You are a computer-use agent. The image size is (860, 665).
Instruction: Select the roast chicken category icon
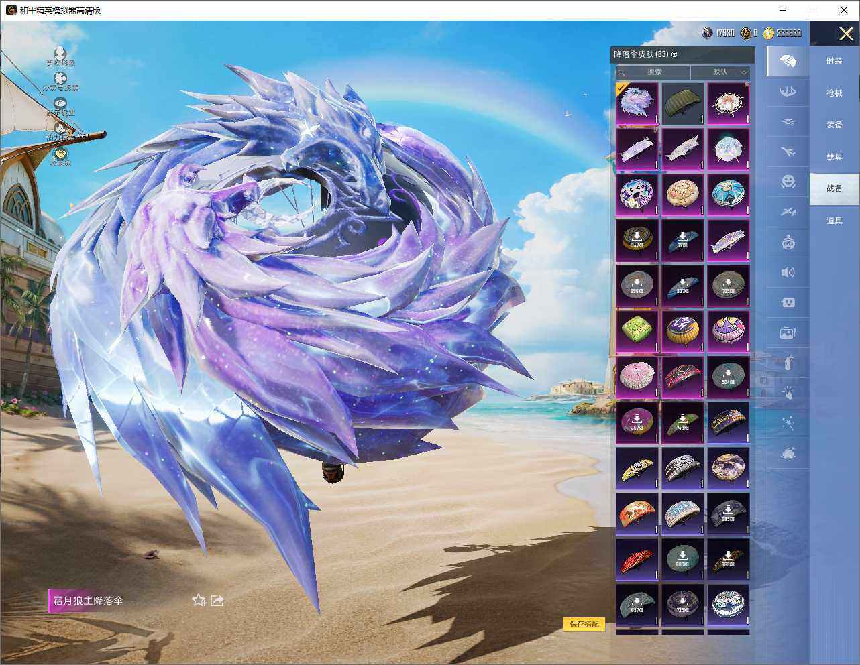[788, 454]
